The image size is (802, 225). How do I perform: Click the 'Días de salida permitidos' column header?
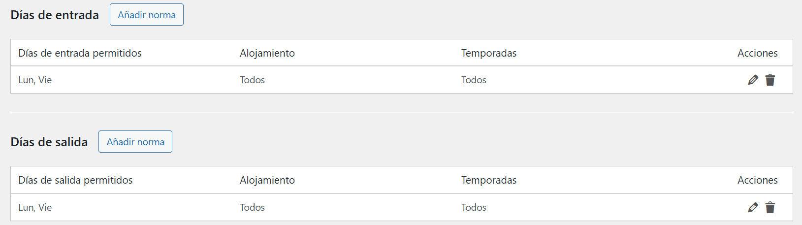point(75,180)
